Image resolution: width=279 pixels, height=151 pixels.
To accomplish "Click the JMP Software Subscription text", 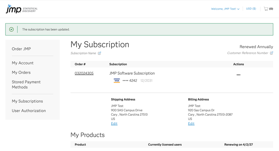I will (132, 73).
